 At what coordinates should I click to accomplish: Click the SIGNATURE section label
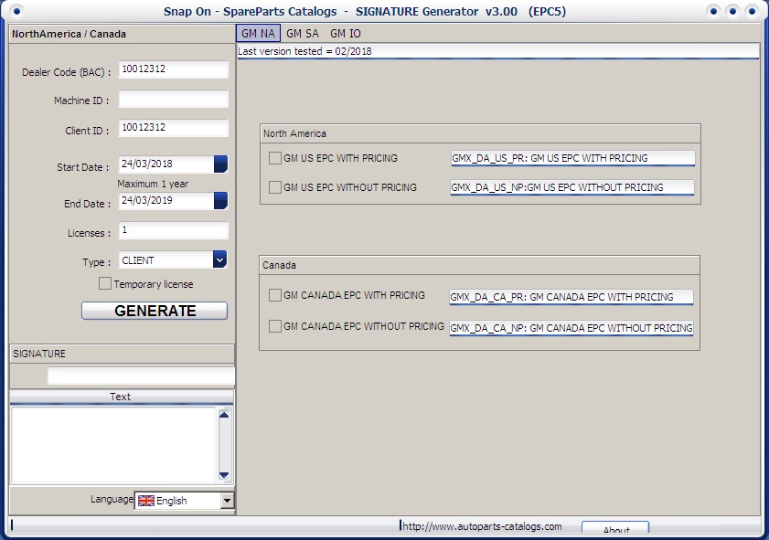pyautogui.click(x=38, y=354)
